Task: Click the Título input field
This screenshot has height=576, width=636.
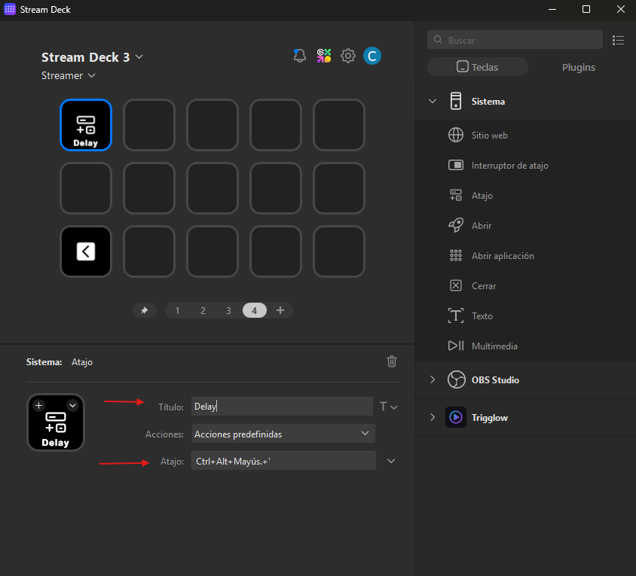Action: tap(282, 406)
